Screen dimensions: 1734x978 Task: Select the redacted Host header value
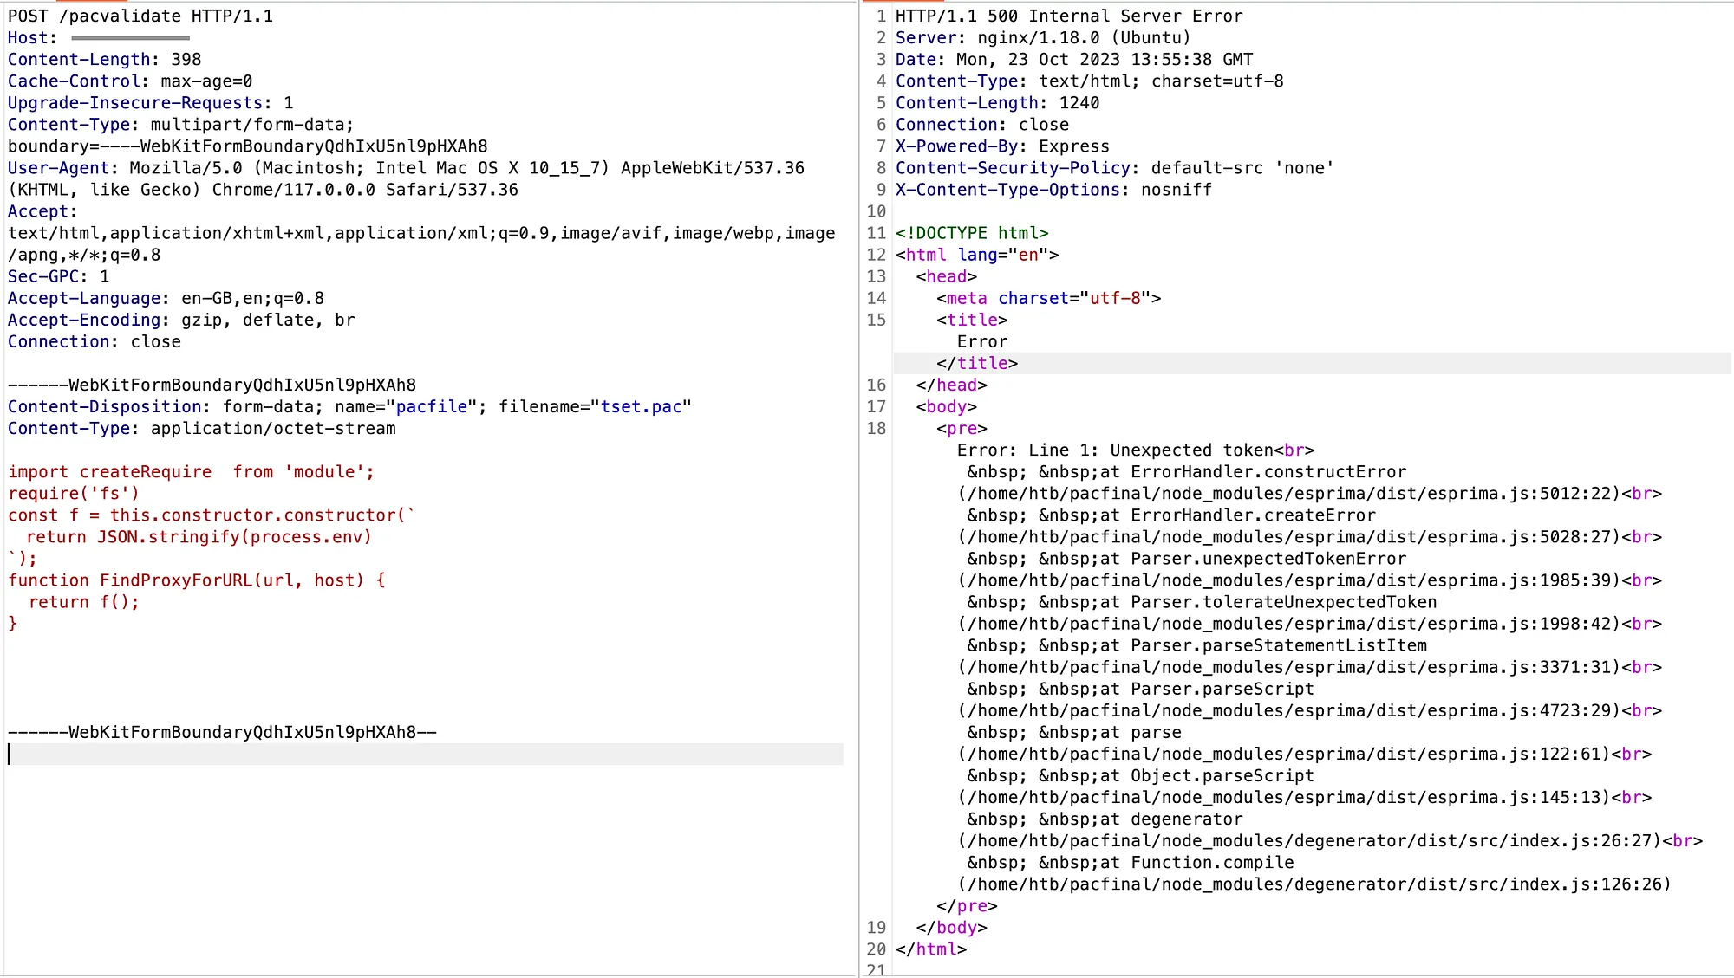130,37
